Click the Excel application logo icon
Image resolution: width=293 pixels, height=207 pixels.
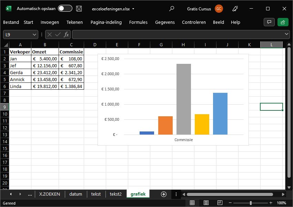point(8,9)
